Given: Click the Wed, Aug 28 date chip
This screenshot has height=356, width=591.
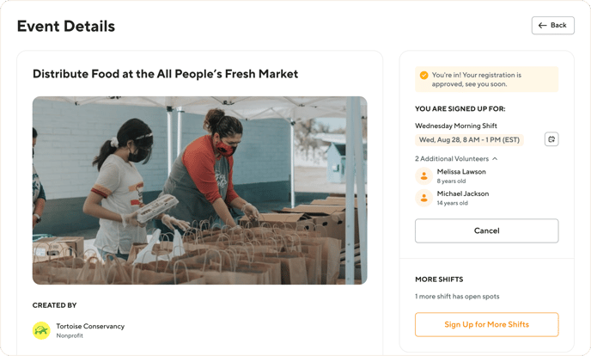Looking at the screenshot, I should tap(469, 139).
